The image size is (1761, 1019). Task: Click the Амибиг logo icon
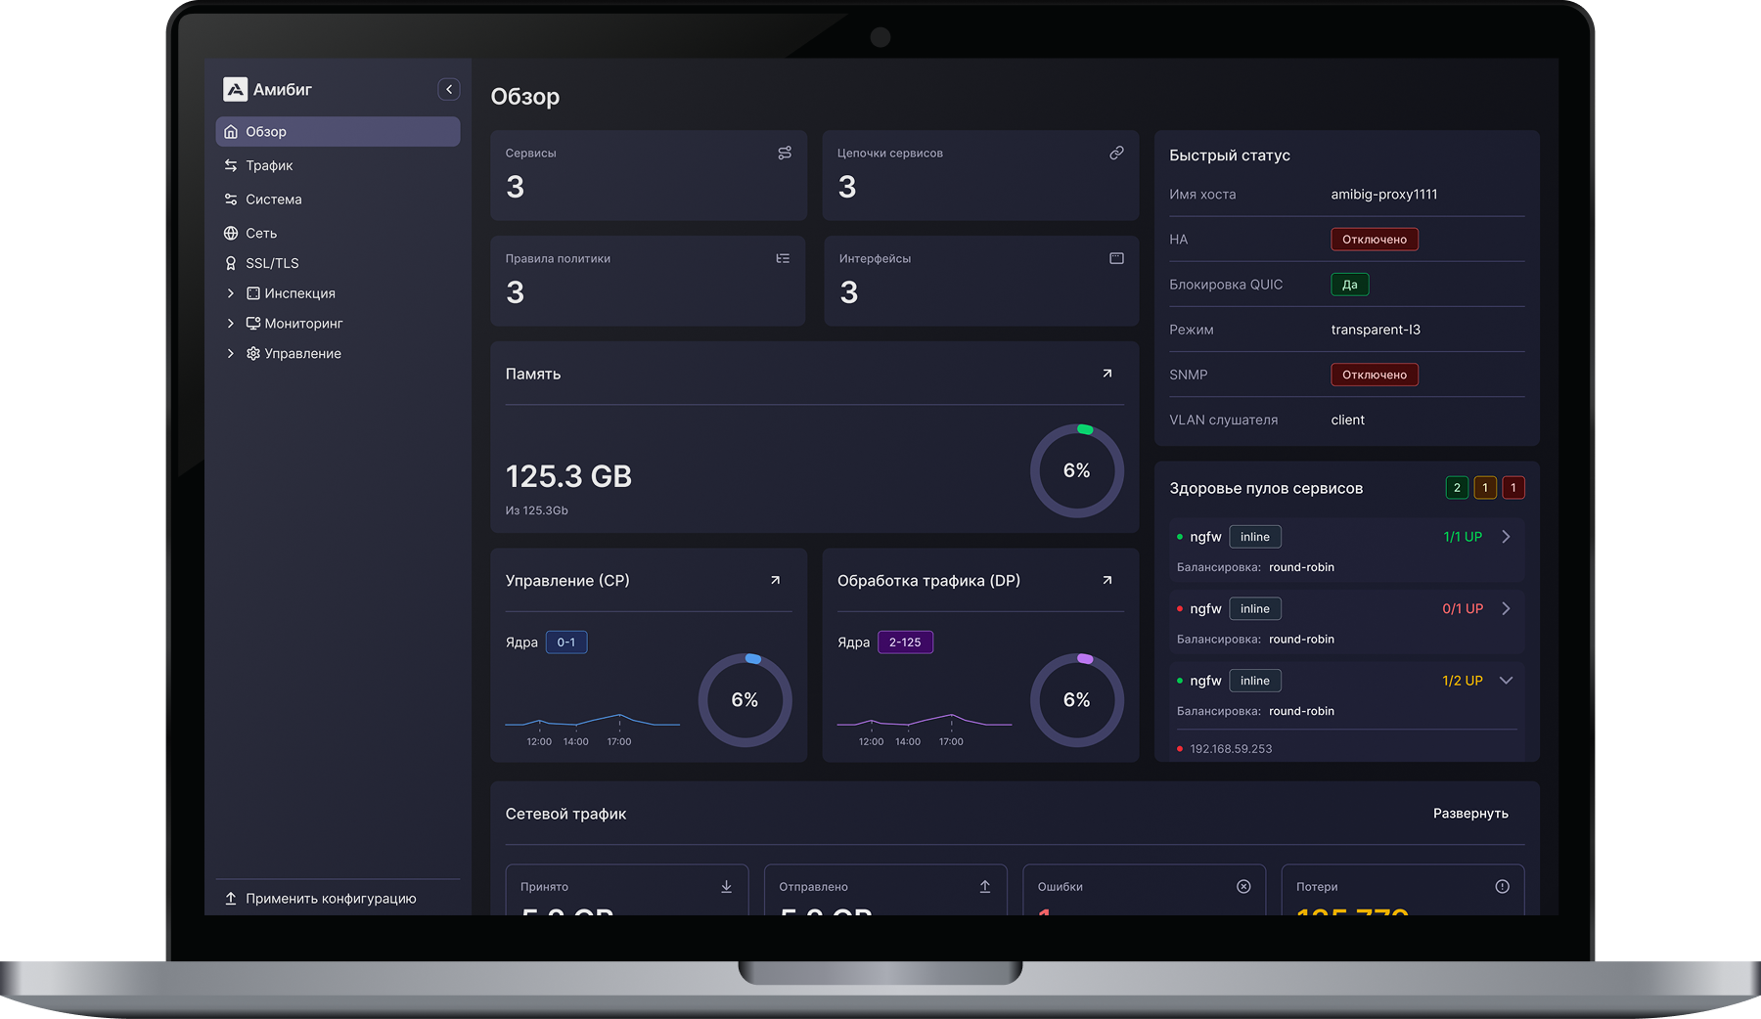coord(235,89)
